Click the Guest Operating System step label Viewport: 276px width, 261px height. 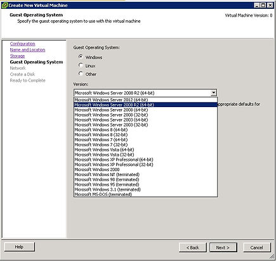[x=36, y=62]
